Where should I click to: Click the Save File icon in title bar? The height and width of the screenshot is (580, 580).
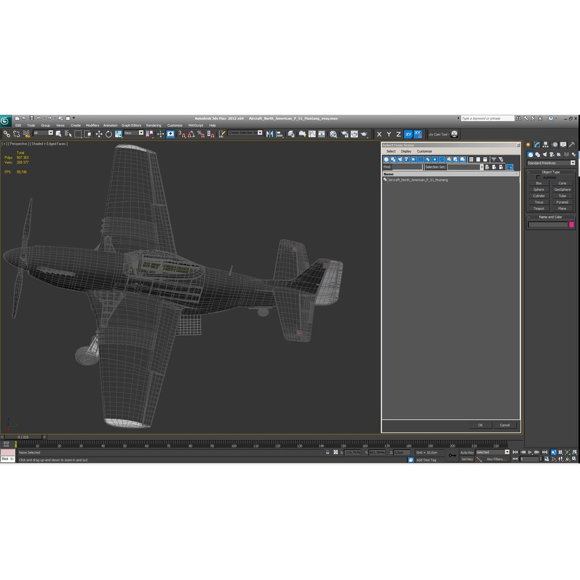pyautogui.click(x=32, y=118)
